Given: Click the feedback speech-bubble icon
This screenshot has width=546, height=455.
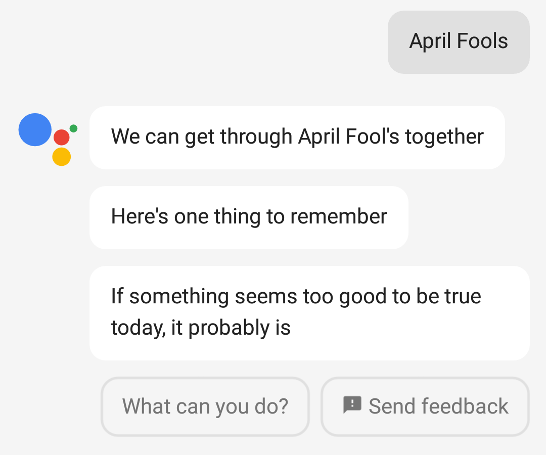Looking at the screenshot, I should coord(352,404).
